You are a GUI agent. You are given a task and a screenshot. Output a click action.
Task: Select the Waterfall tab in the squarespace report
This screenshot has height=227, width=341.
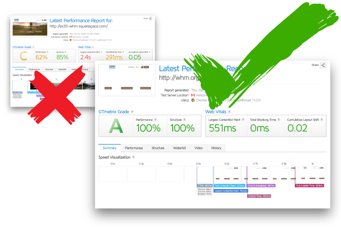coord(62,69)
